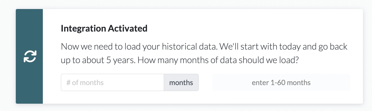
Task: Click the "enter 1-60 months" button
Action: tap(281, 83)
